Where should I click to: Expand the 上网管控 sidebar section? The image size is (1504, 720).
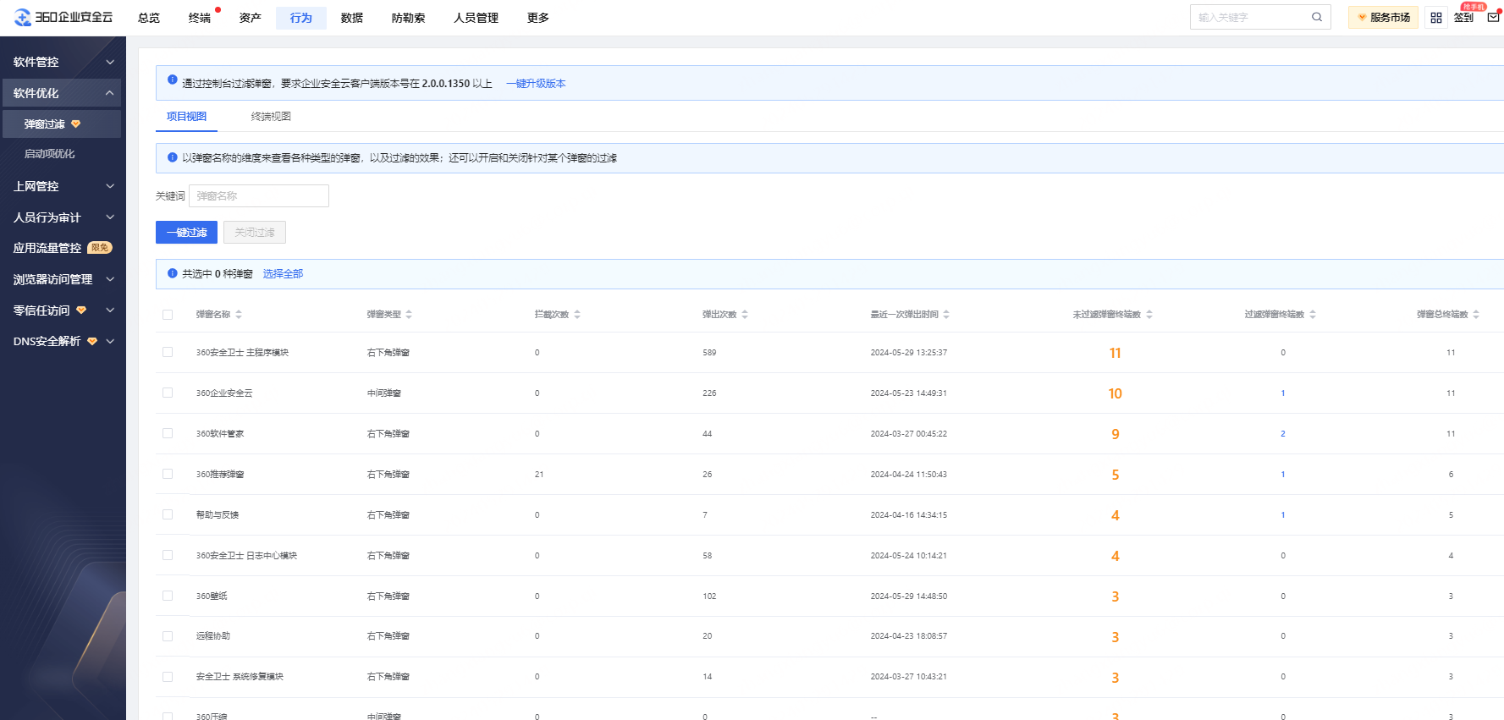(x=62, y=186)
